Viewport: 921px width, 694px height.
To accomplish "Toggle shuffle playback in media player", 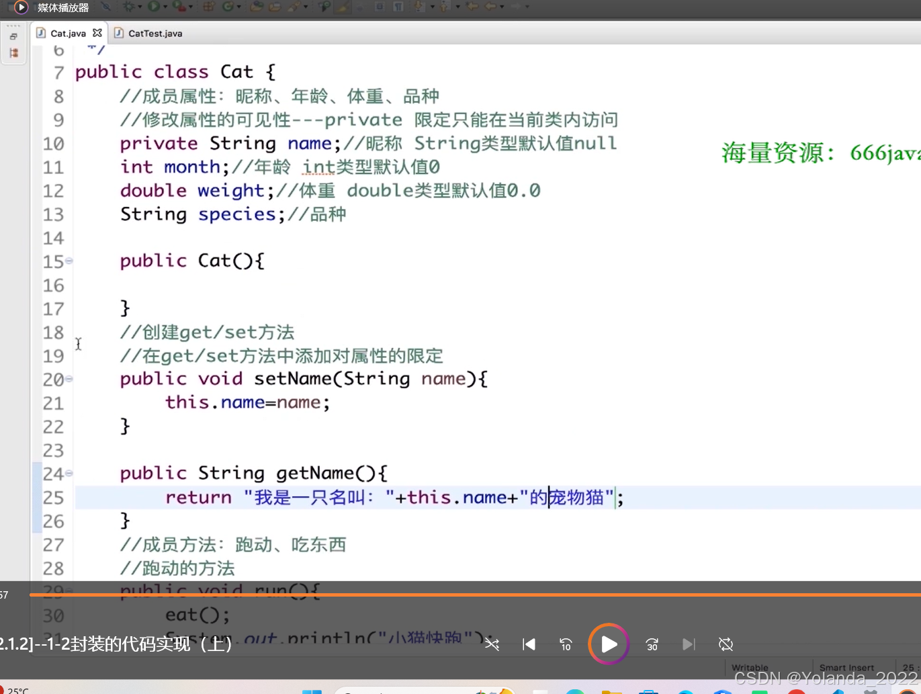I will coord(492,644).
